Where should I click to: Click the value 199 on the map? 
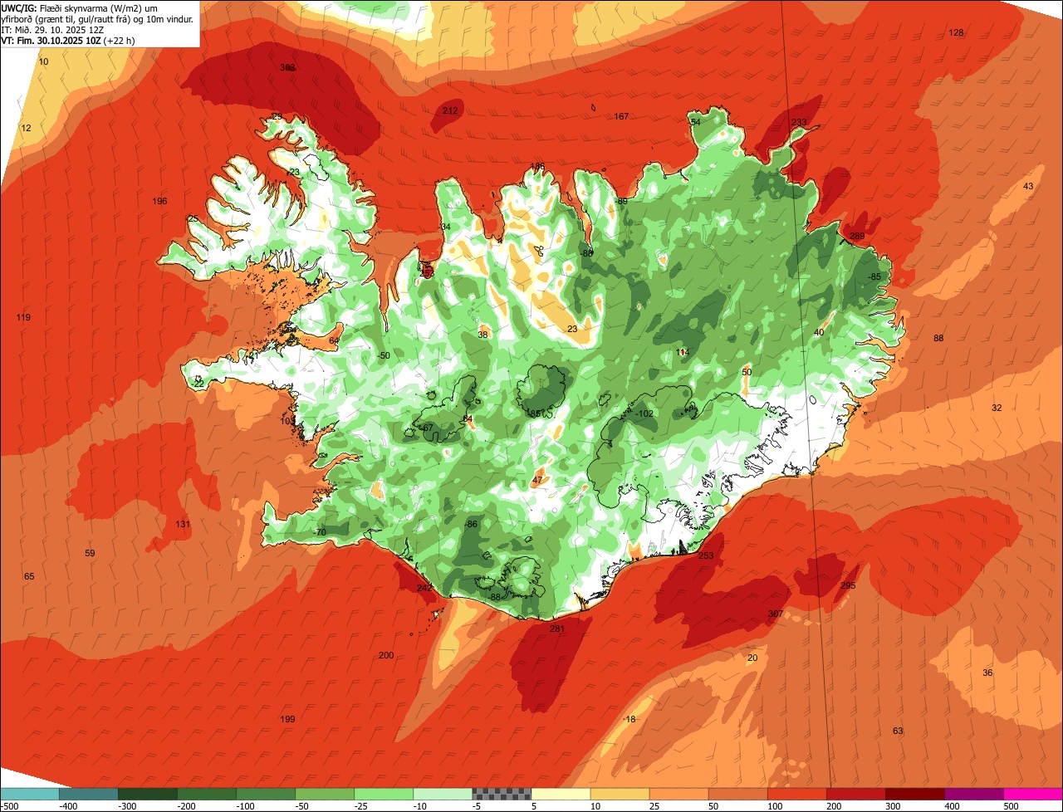287,719
